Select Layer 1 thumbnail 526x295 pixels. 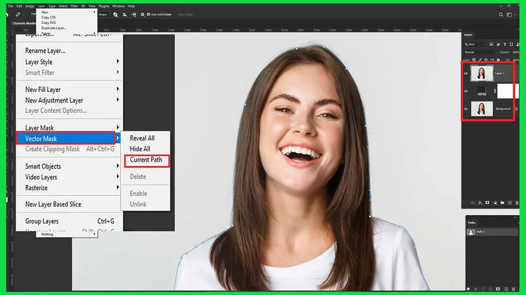pyautogui.click(x=481, y=73)
